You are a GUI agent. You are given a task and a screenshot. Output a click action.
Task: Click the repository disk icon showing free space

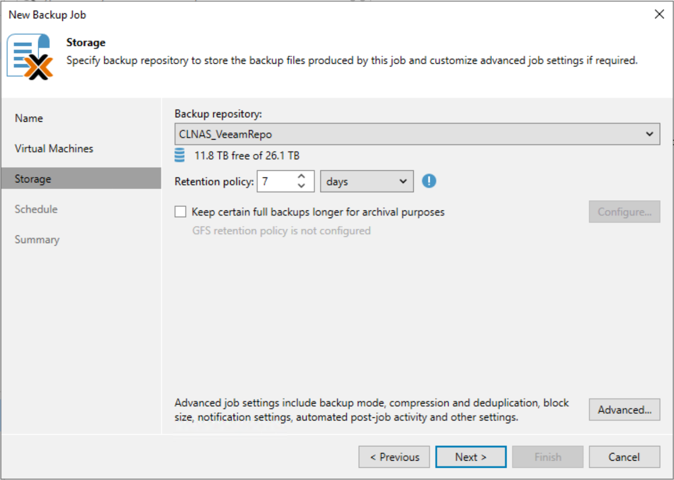click(x=180, y=155)
